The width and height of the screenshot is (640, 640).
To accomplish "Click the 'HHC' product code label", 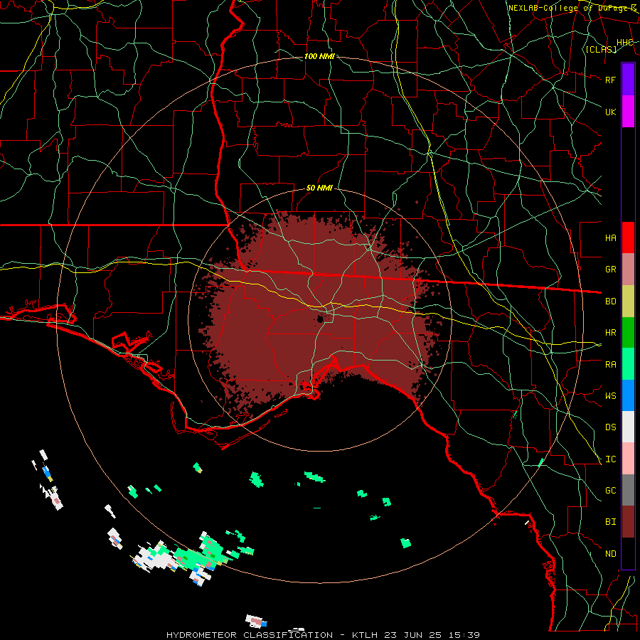I will coord(625,43).
